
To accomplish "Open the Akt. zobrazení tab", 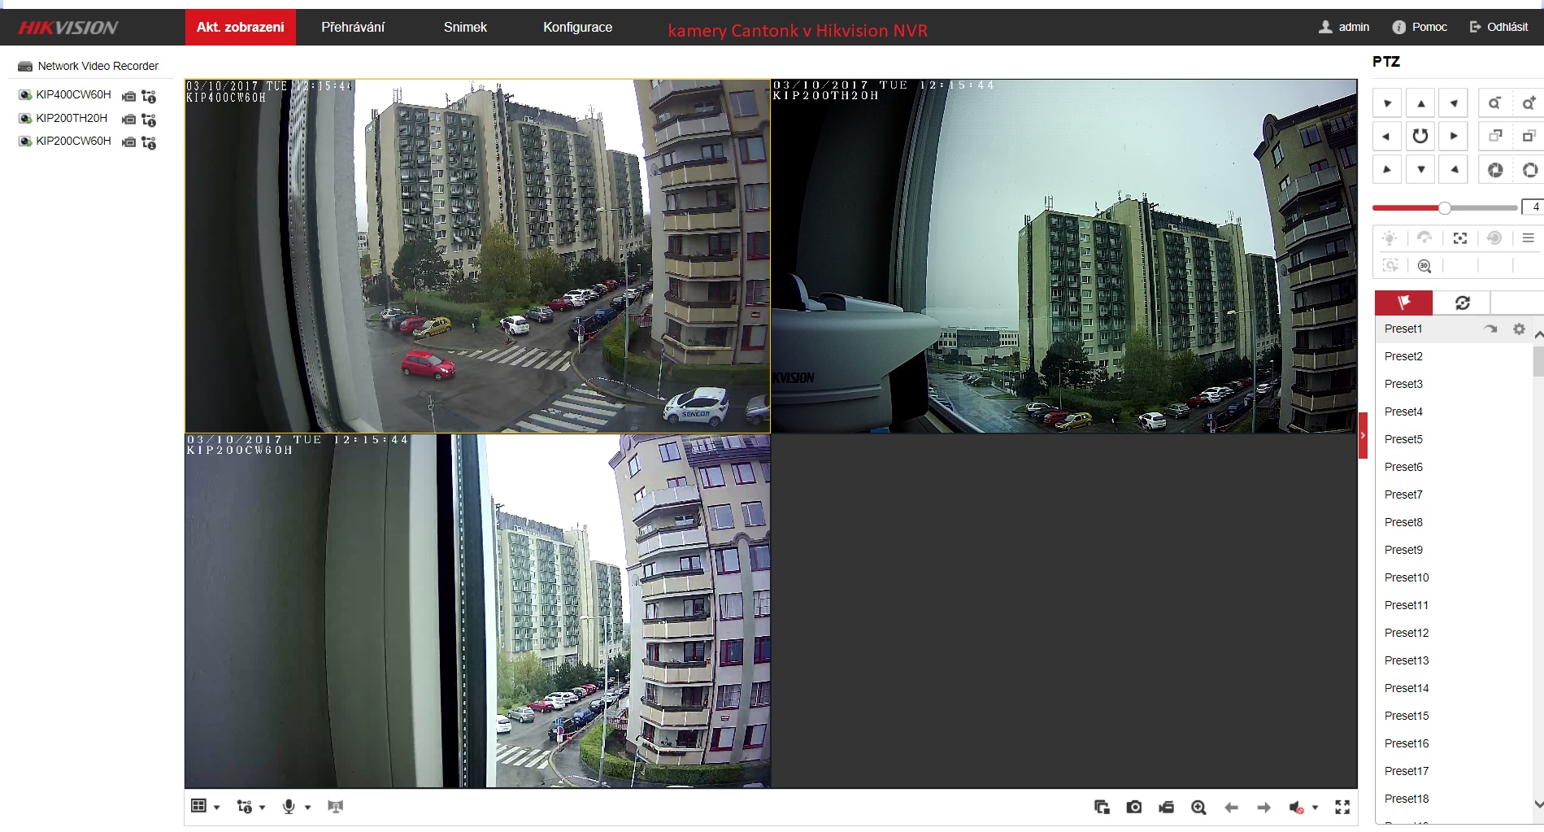I will click(241, 28).
